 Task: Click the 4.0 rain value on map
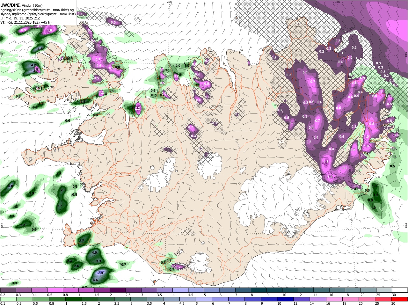click(94, 252)
